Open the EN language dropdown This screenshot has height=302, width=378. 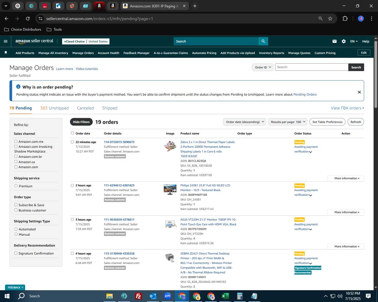(x=354, y=41)
